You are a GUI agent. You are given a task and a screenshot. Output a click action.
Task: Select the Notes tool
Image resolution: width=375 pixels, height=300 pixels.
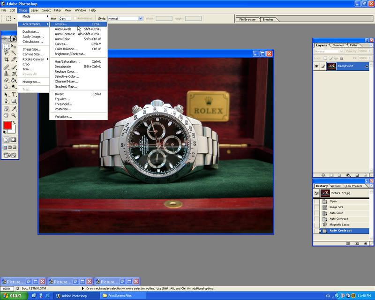pos(7,109)
